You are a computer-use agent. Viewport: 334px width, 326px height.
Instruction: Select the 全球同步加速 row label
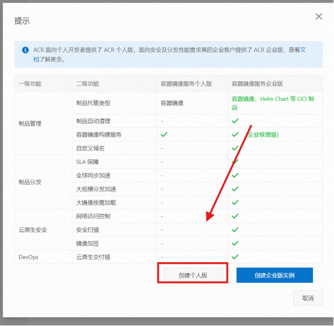click(93, 175)
